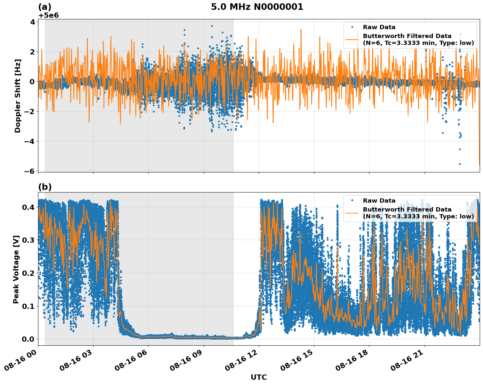This screenshot has width=483, height=384.
Task: Click the UTC axis label
Action: 258,378
